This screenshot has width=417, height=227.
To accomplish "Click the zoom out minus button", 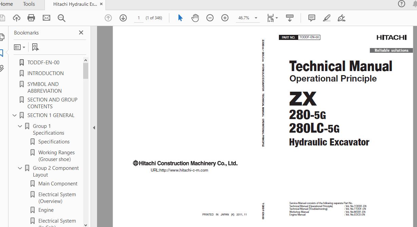I will pos(210,18).
